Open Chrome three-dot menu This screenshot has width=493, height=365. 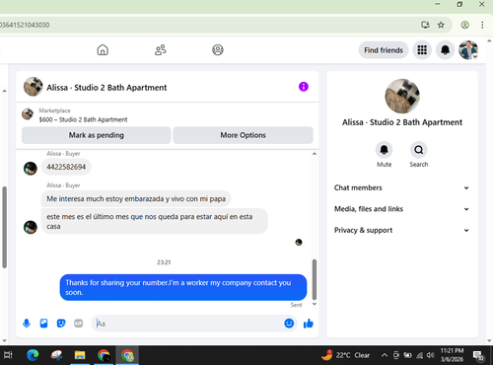(482, 25)
